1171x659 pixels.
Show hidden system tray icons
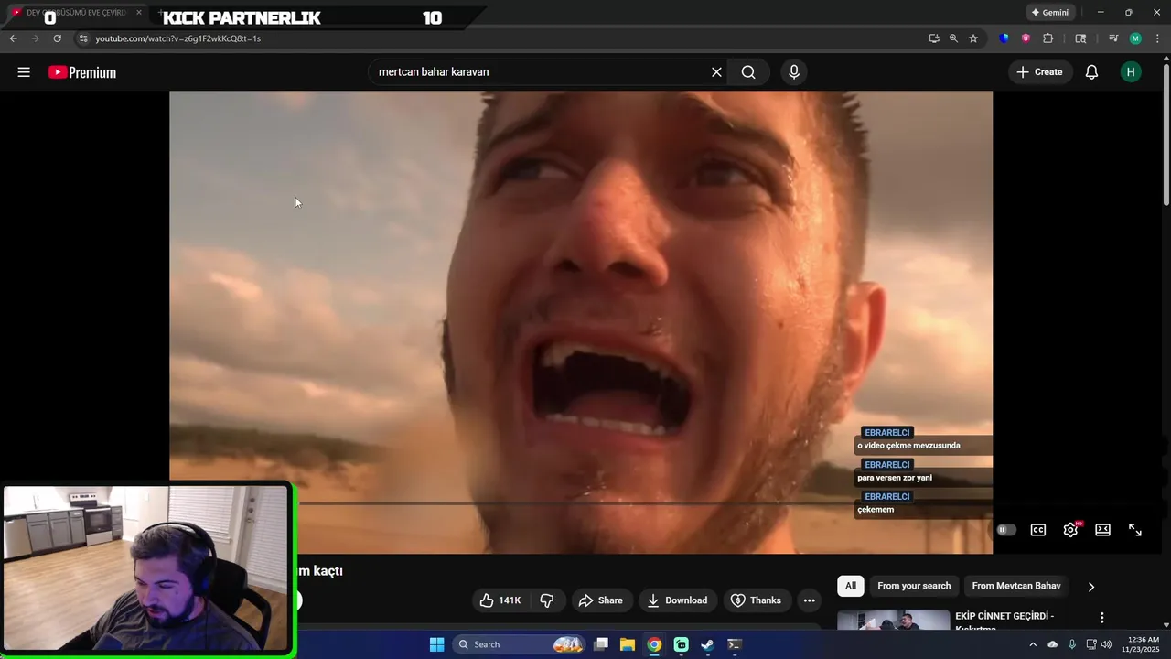coord(1033,644)
